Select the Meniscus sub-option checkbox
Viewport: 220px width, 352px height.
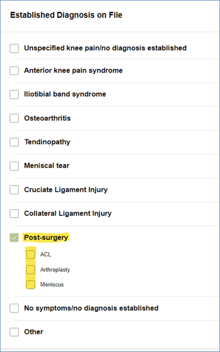click(x=31, y=284)
